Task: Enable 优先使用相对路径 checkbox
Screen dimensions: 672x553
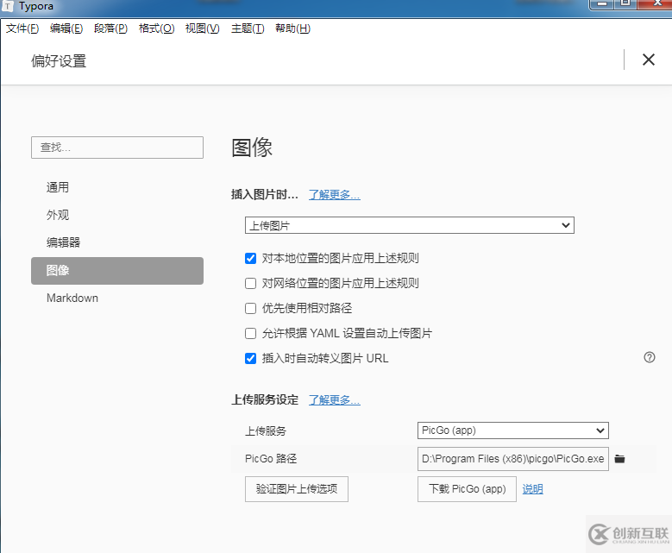Action: click(250, 308)
